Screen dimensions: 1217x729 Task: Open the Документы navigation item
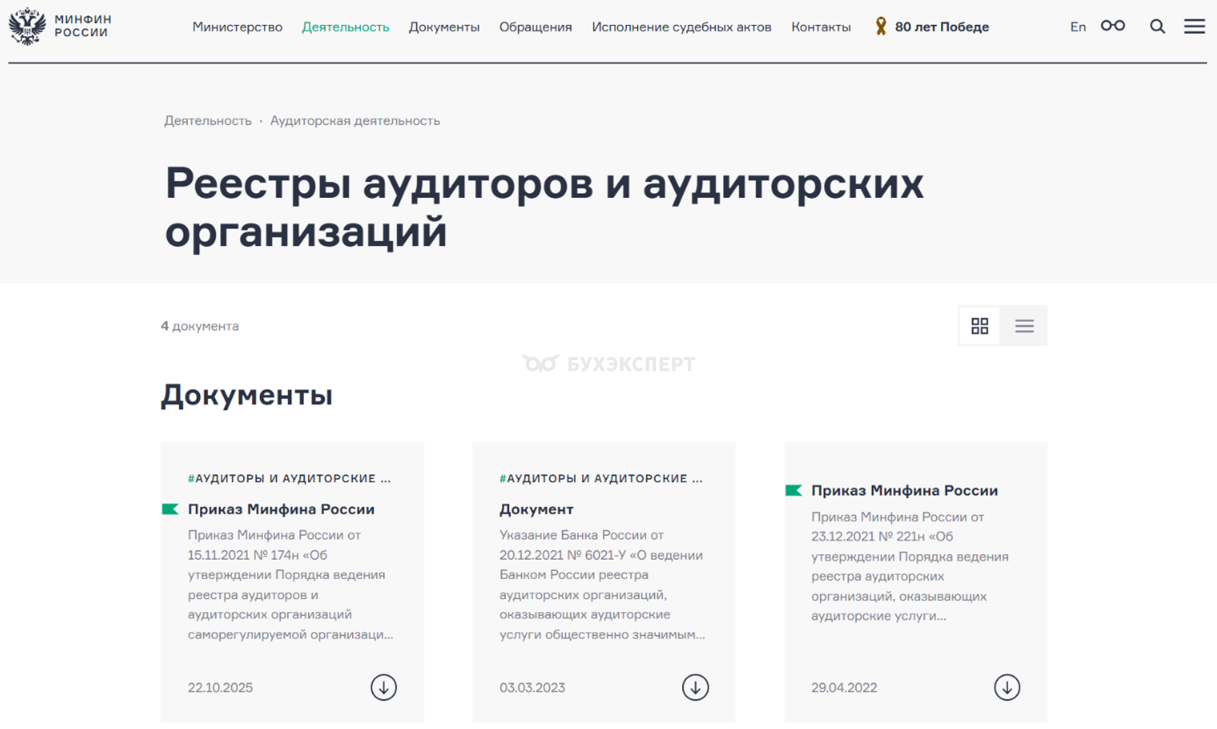pyautogui.click(x=444, y=27)
